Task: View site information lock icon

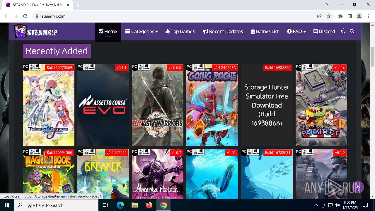Action: [x=37, y=16]
